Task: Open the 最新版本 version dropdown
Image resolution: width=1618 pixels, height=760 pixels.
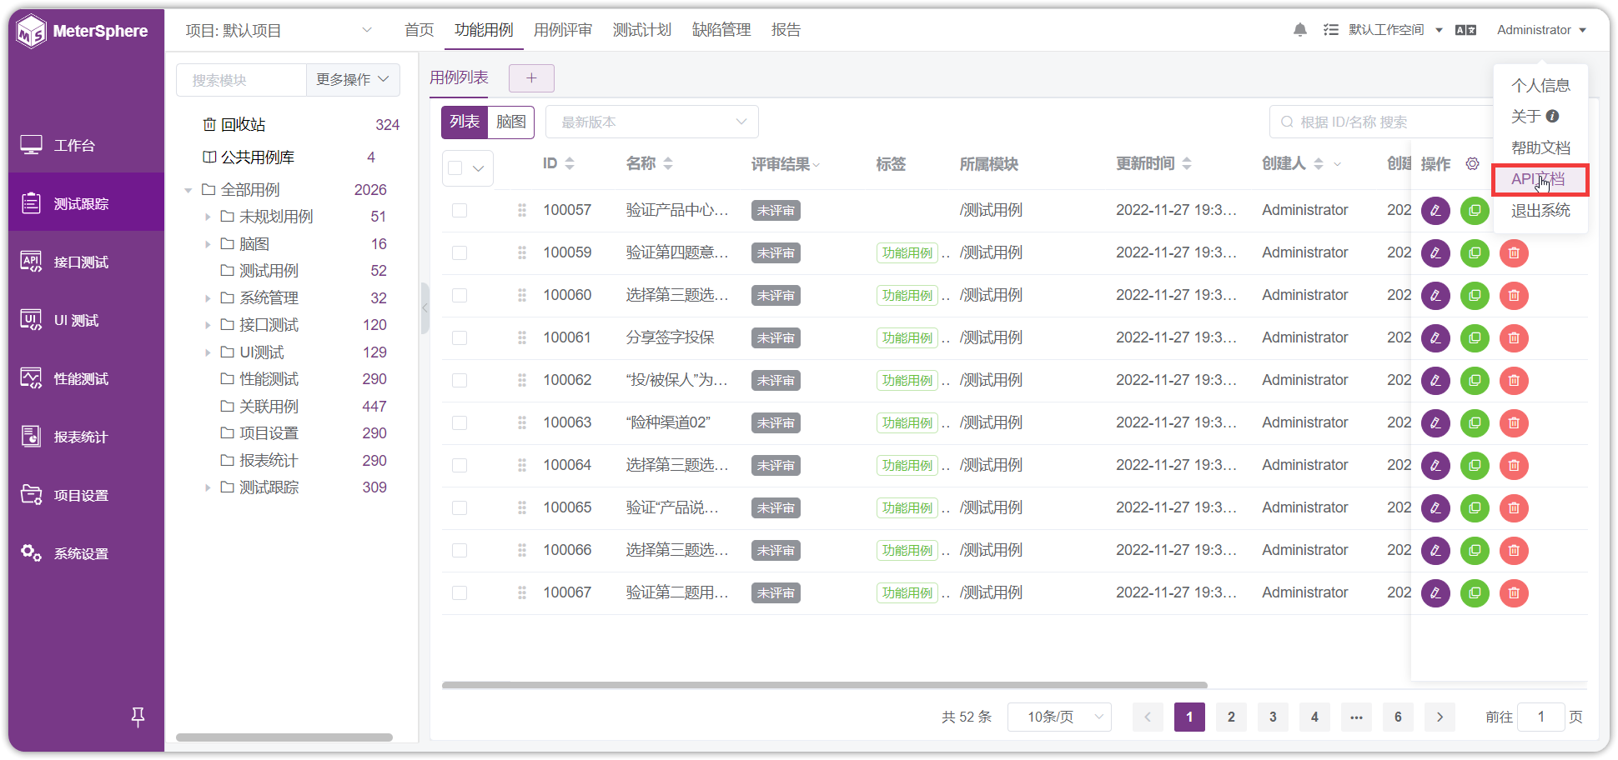Action: 652,122
